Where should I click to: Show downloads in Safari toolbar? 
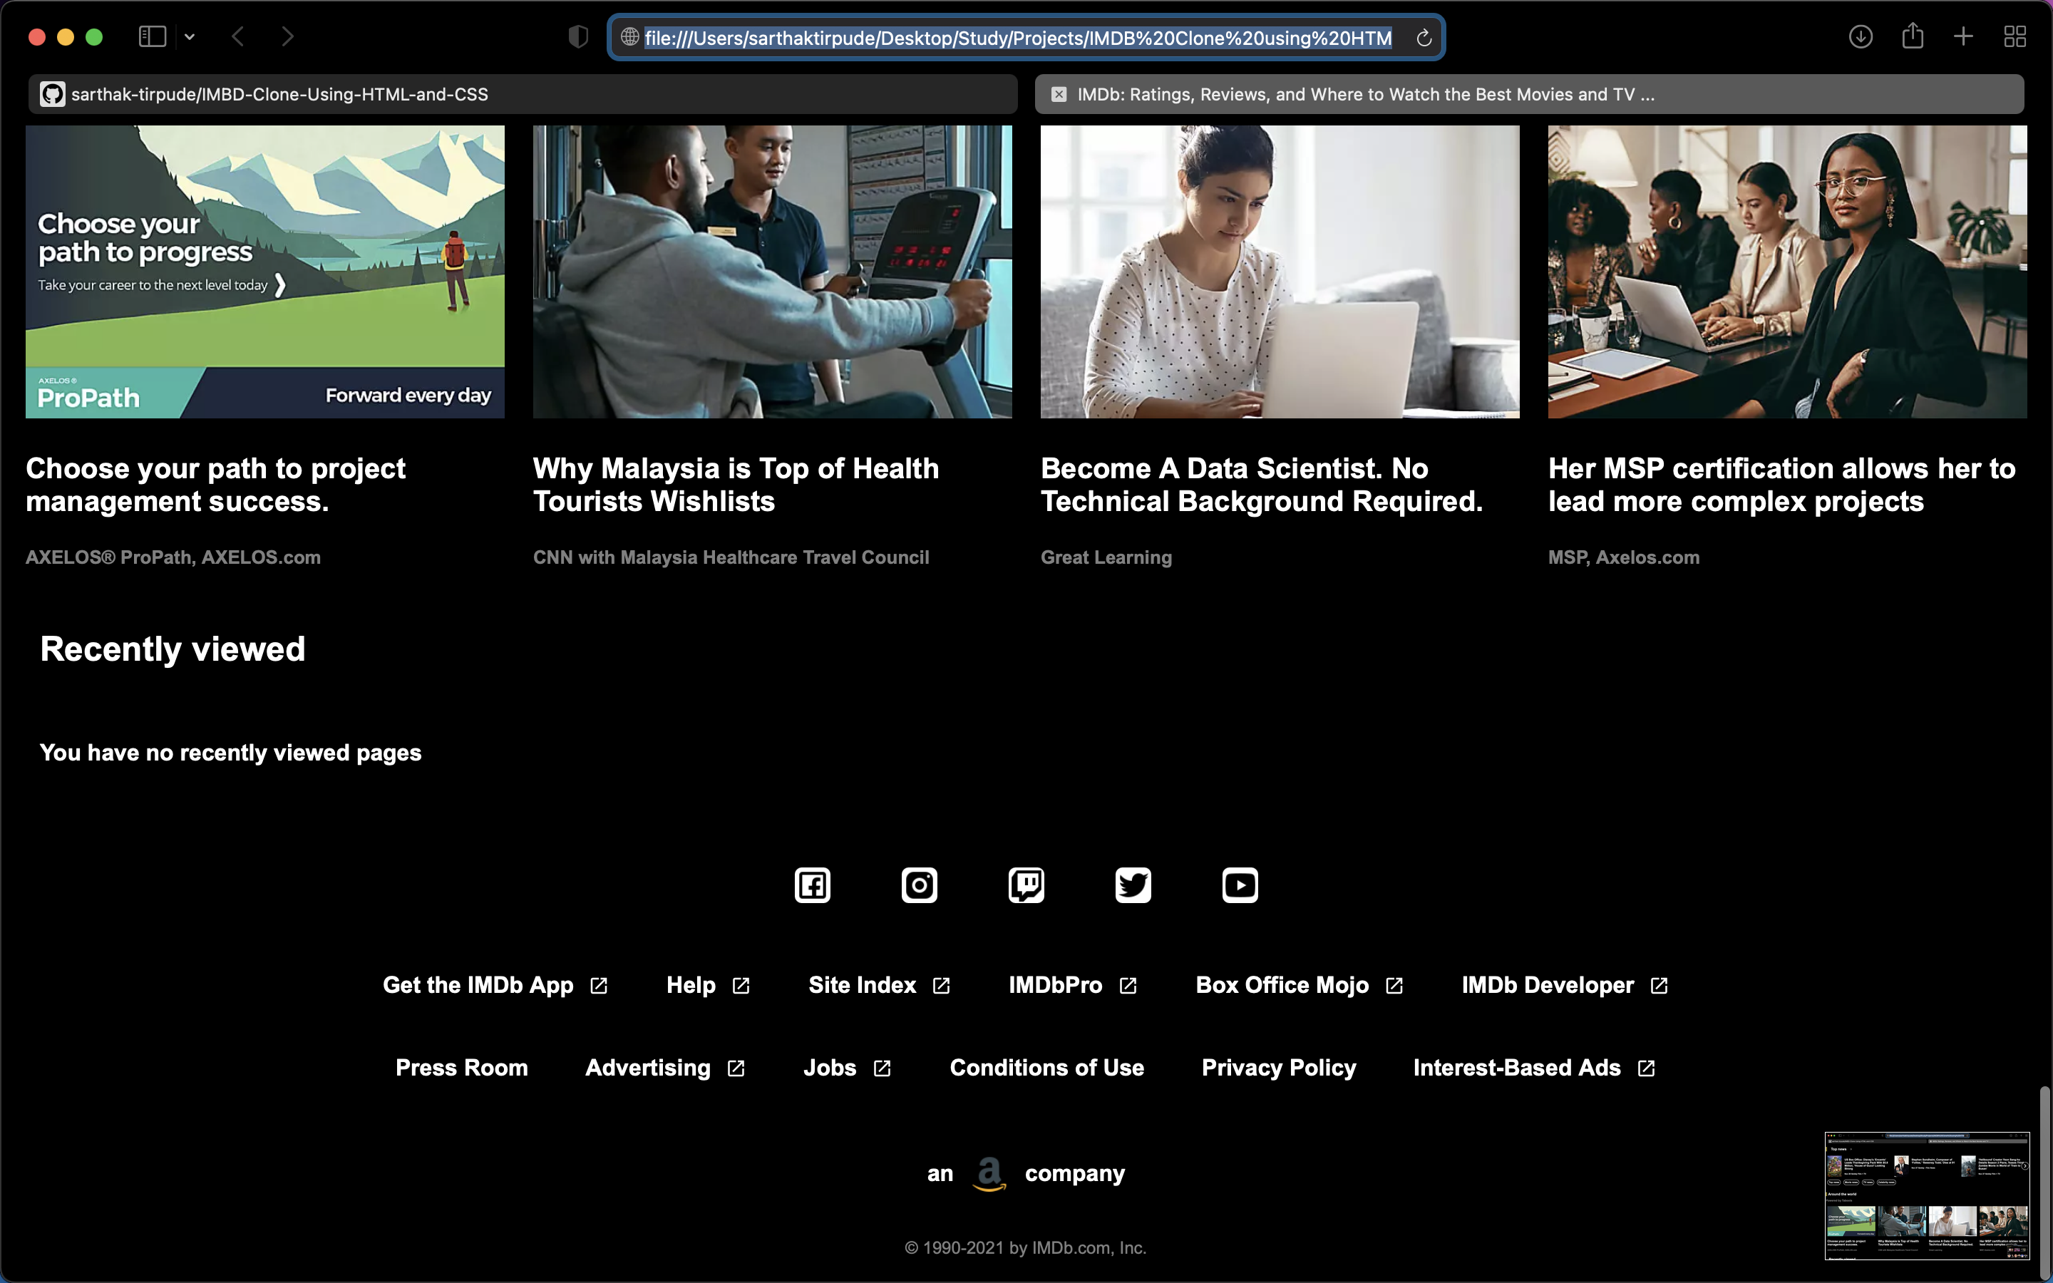[1861, 36]
